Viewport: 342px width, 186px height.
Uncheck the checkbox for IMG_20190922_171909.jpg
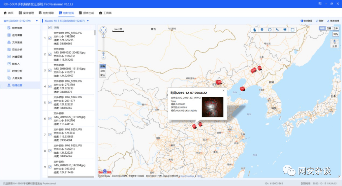[x=50, y=119]
